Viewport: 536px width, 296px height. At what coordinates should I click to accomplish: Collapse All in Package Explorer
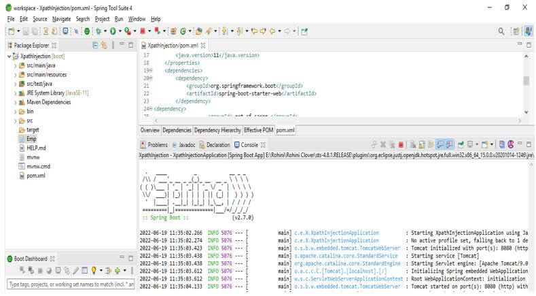[x=95, y=45]
